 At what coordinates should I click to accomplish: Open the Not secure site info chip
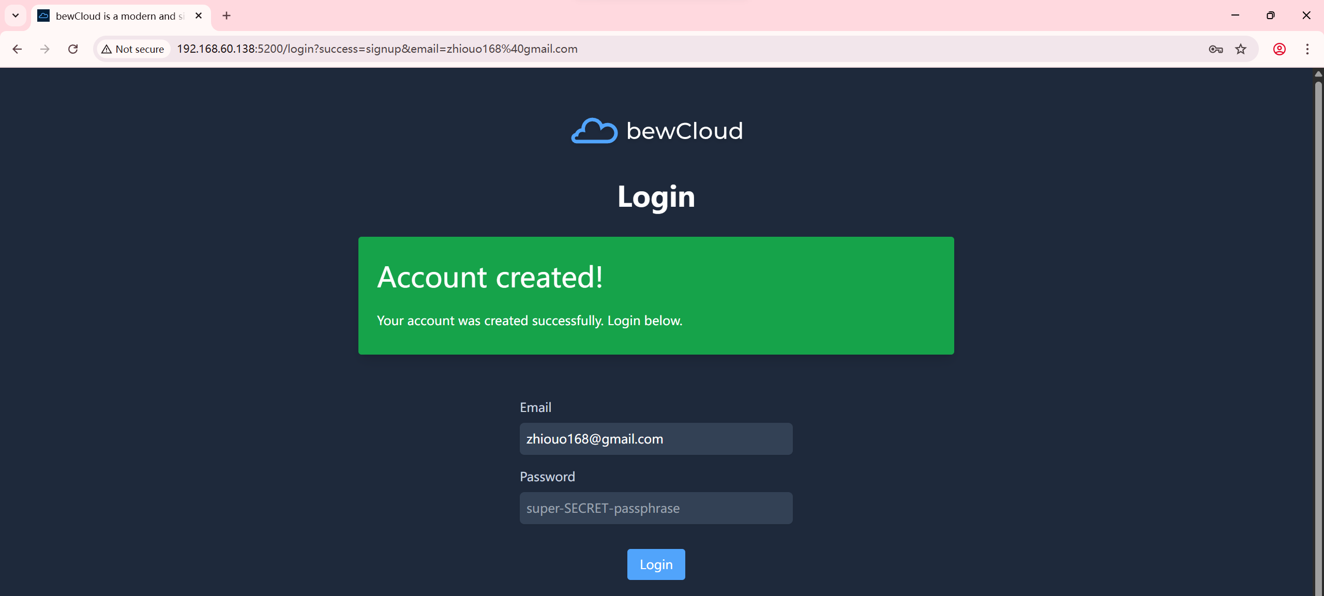point(133,49)
